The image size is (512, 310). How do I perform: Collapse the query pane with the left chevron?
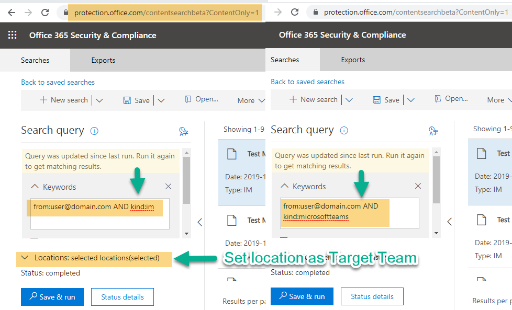[x=199, y=222]
